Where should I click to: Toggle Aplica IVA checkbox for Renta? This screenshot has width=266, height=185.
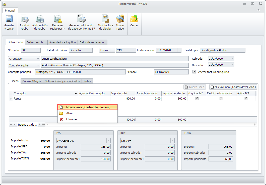pyautogui.click(x=246, y=99)
